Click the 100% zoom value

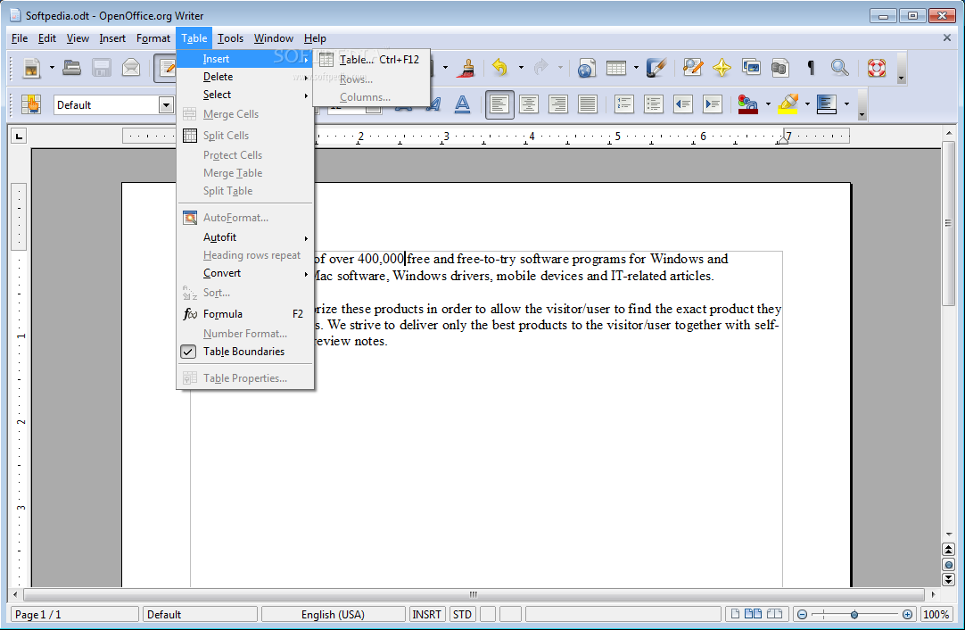(x=936, y=615)
